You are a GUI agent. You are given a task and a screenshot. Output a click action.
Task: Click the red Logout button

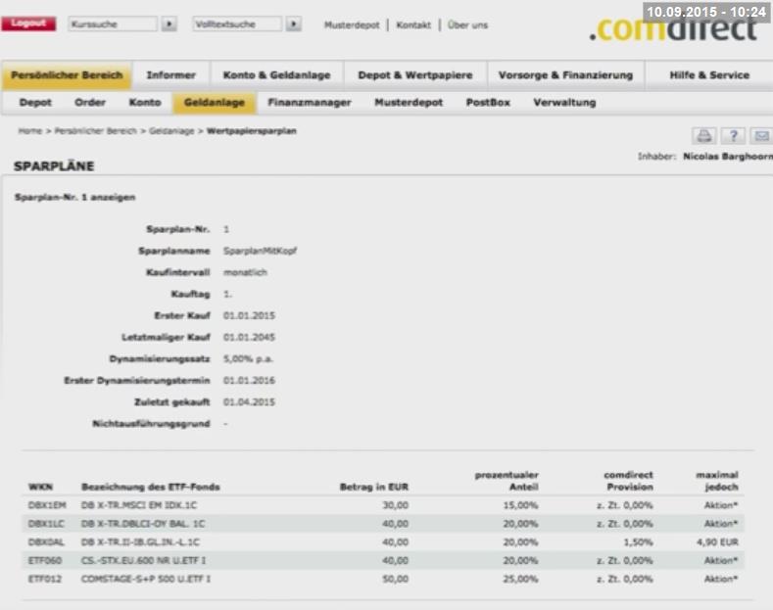(x=28, y=23)
